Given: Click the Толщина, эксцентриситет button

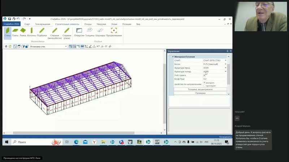Looking at the screenshot, I should pos(200,89).
